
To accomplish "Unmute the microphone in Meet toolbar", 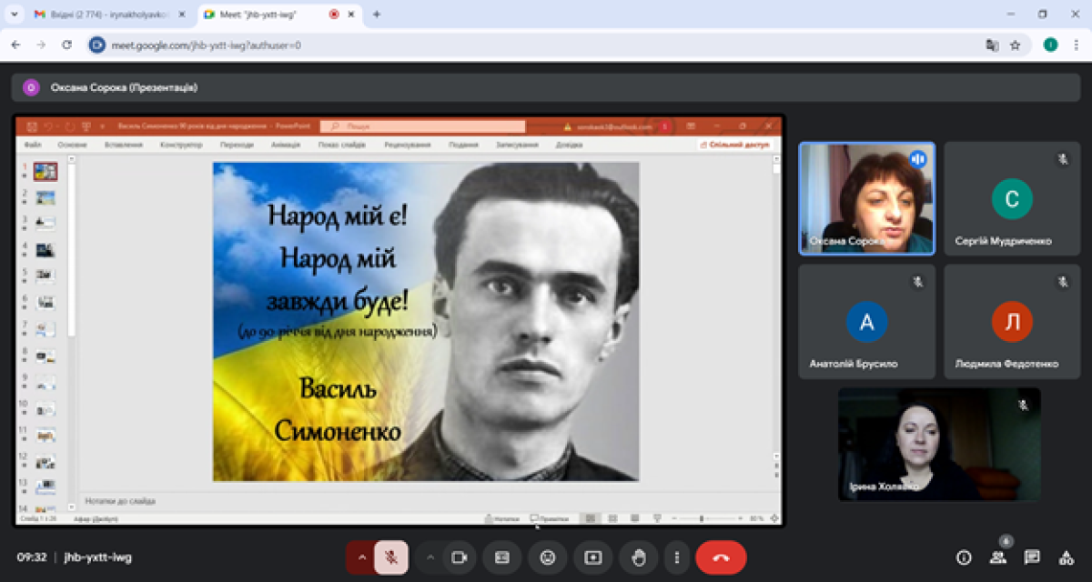I will (391, 557).
